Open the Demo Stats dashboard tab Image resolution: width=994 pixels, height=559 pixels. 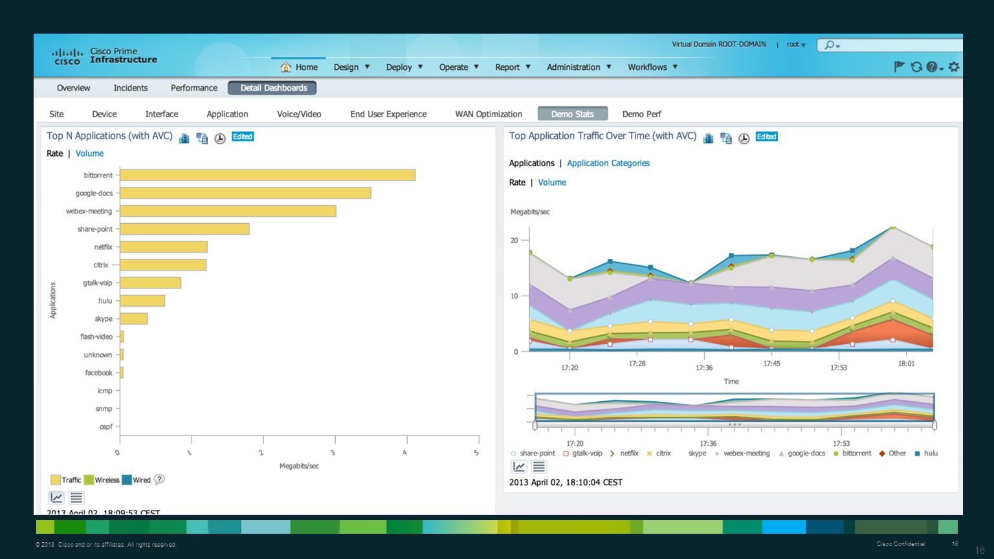pos(573,114)
